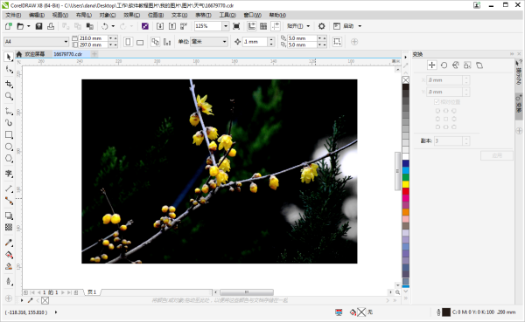The width and height of the screenshot is (525, 322).
Task: Select the top-left anchor point radio
Action: (437, 111)
